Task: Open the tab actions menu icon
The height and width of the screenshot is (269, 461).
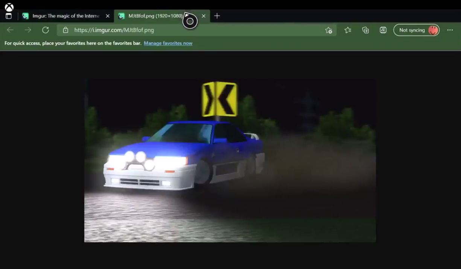Action: [8, 16]
